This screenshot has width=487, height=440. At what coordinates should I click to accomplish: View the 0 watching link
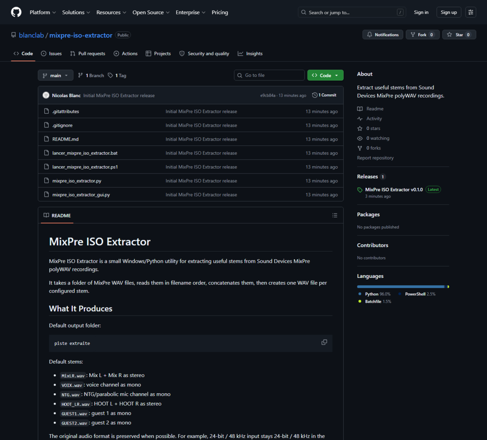[373, 138]
